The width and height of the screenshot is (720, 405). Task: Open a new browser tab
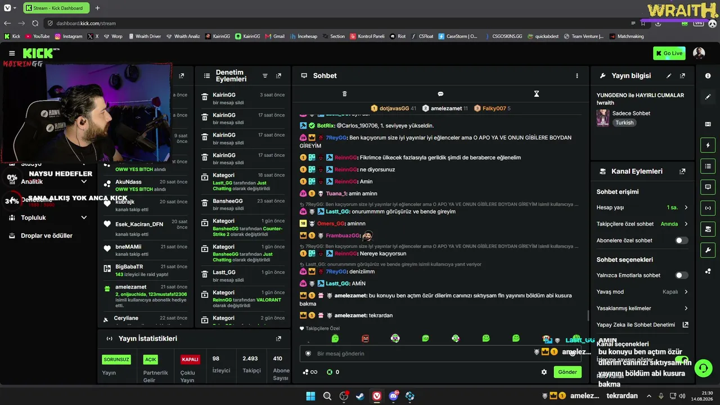[x=97, y=8]
